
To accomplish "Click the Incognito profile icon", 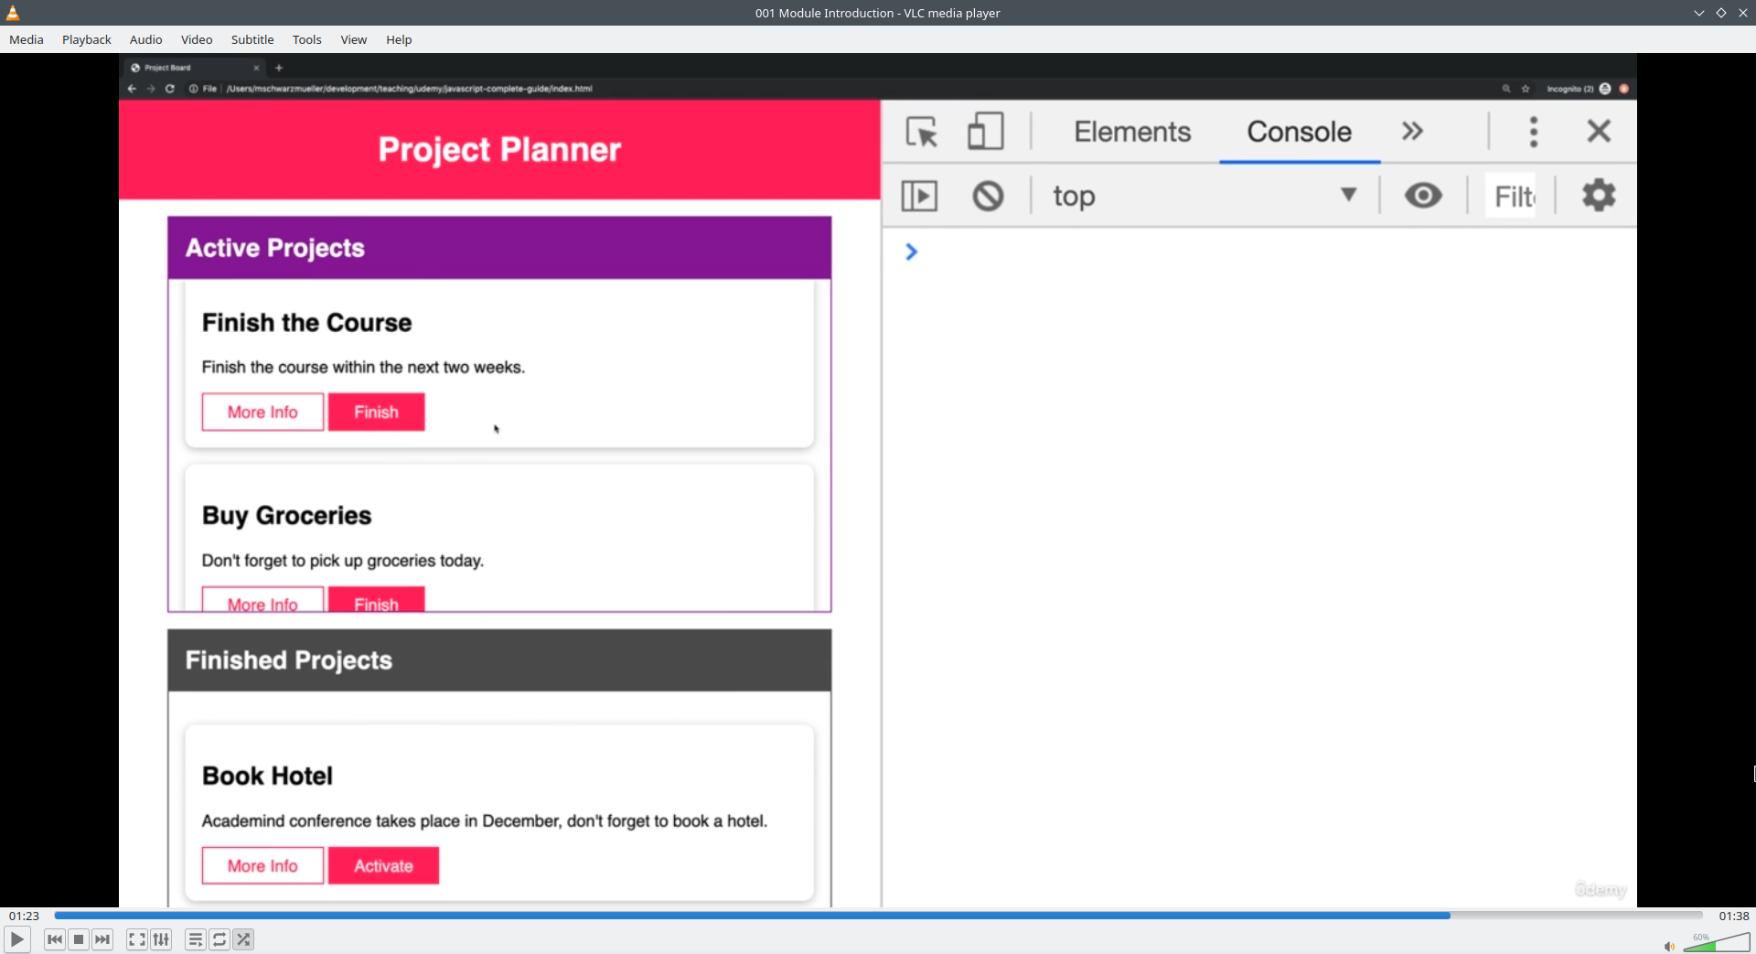I will tap(1605, 89).
